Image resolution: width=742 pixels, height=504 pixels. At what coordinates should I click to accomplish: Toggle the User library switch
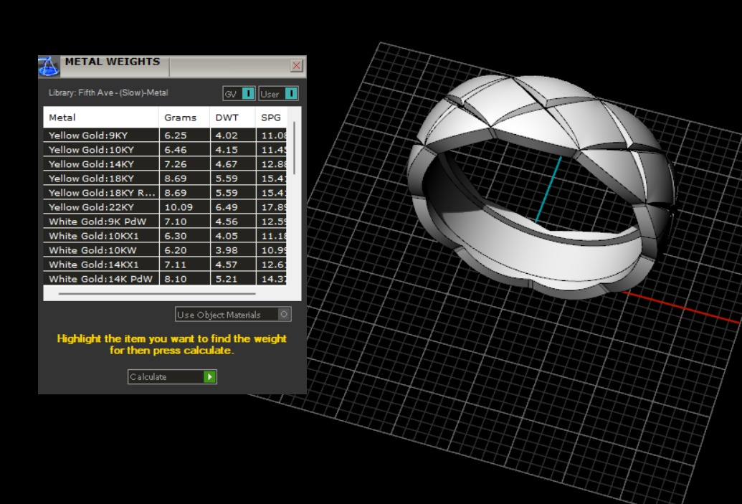[x=278, y=94]
